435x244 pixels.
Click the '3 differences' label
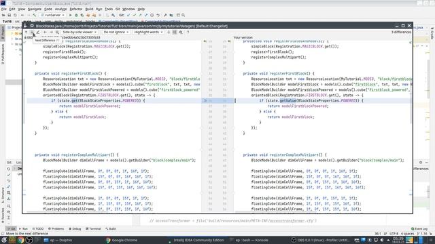pos(401,33)
